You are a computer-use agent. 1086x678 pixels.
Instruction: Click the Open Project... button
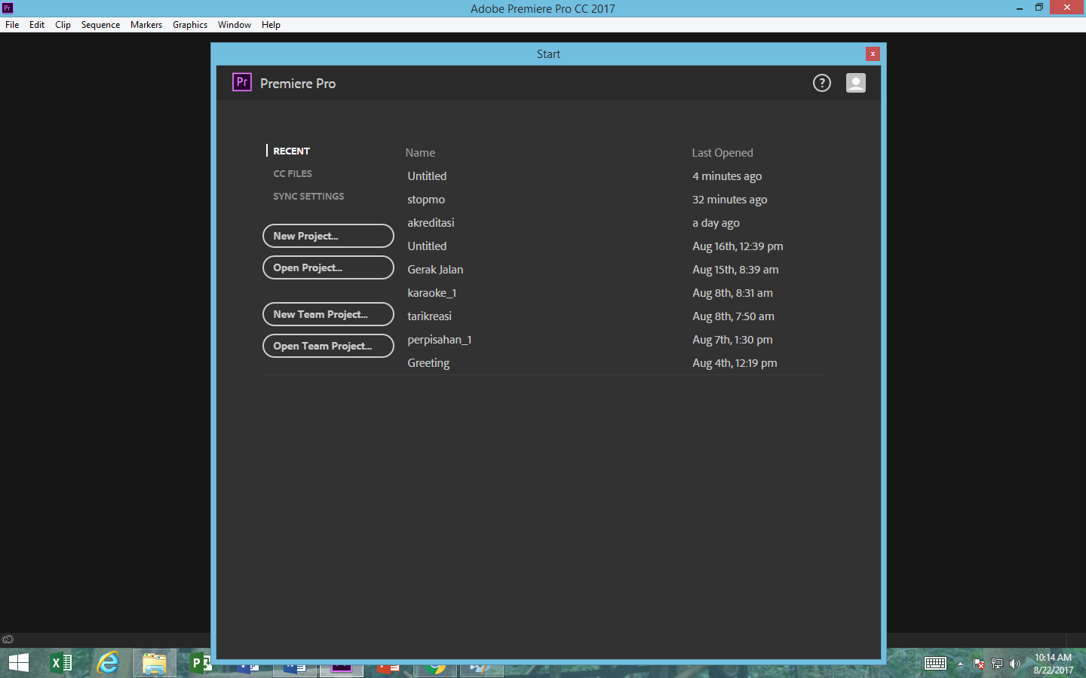(328, 267)
